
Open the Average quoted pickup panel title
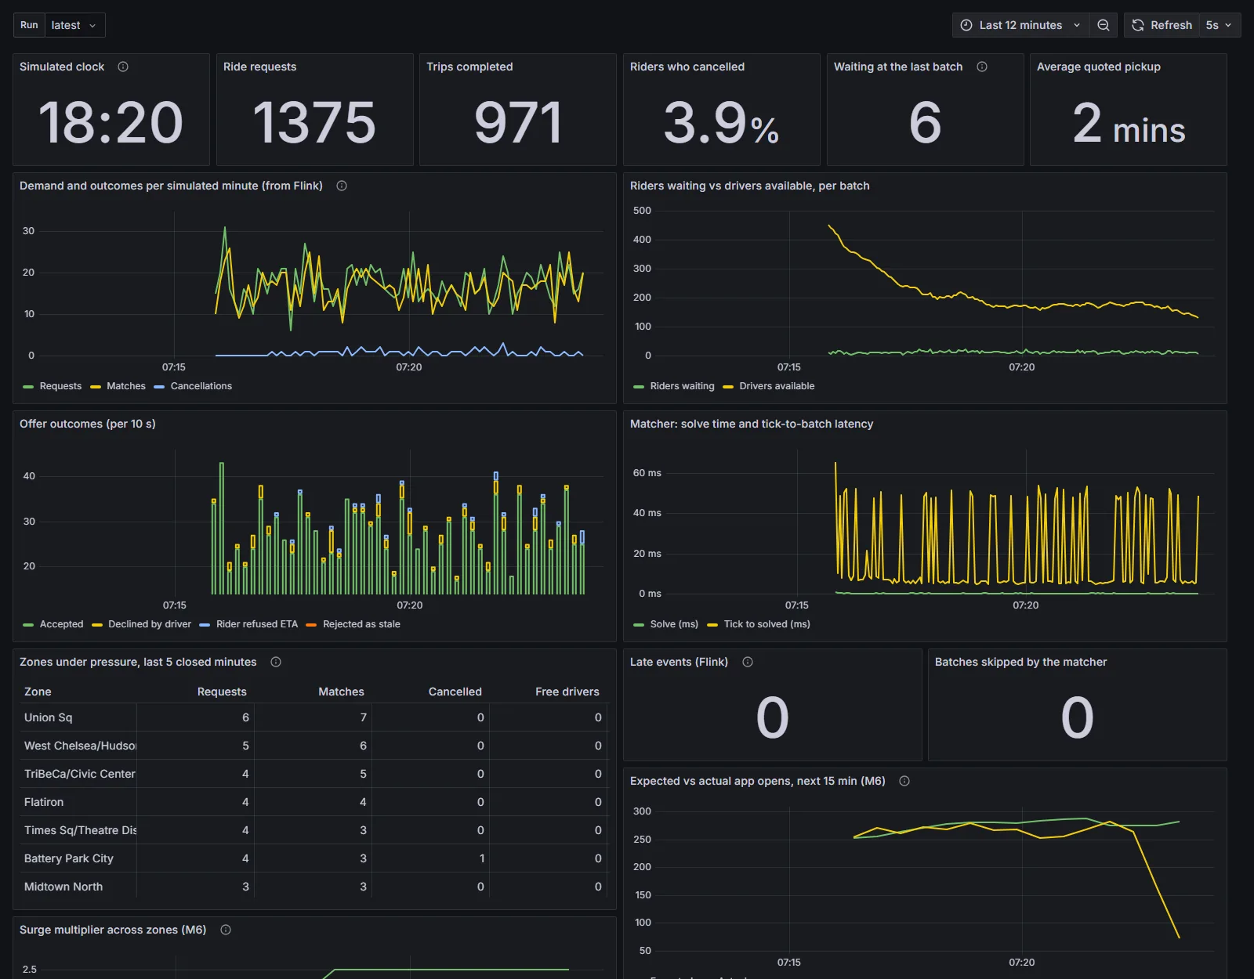click(1099, 67)
